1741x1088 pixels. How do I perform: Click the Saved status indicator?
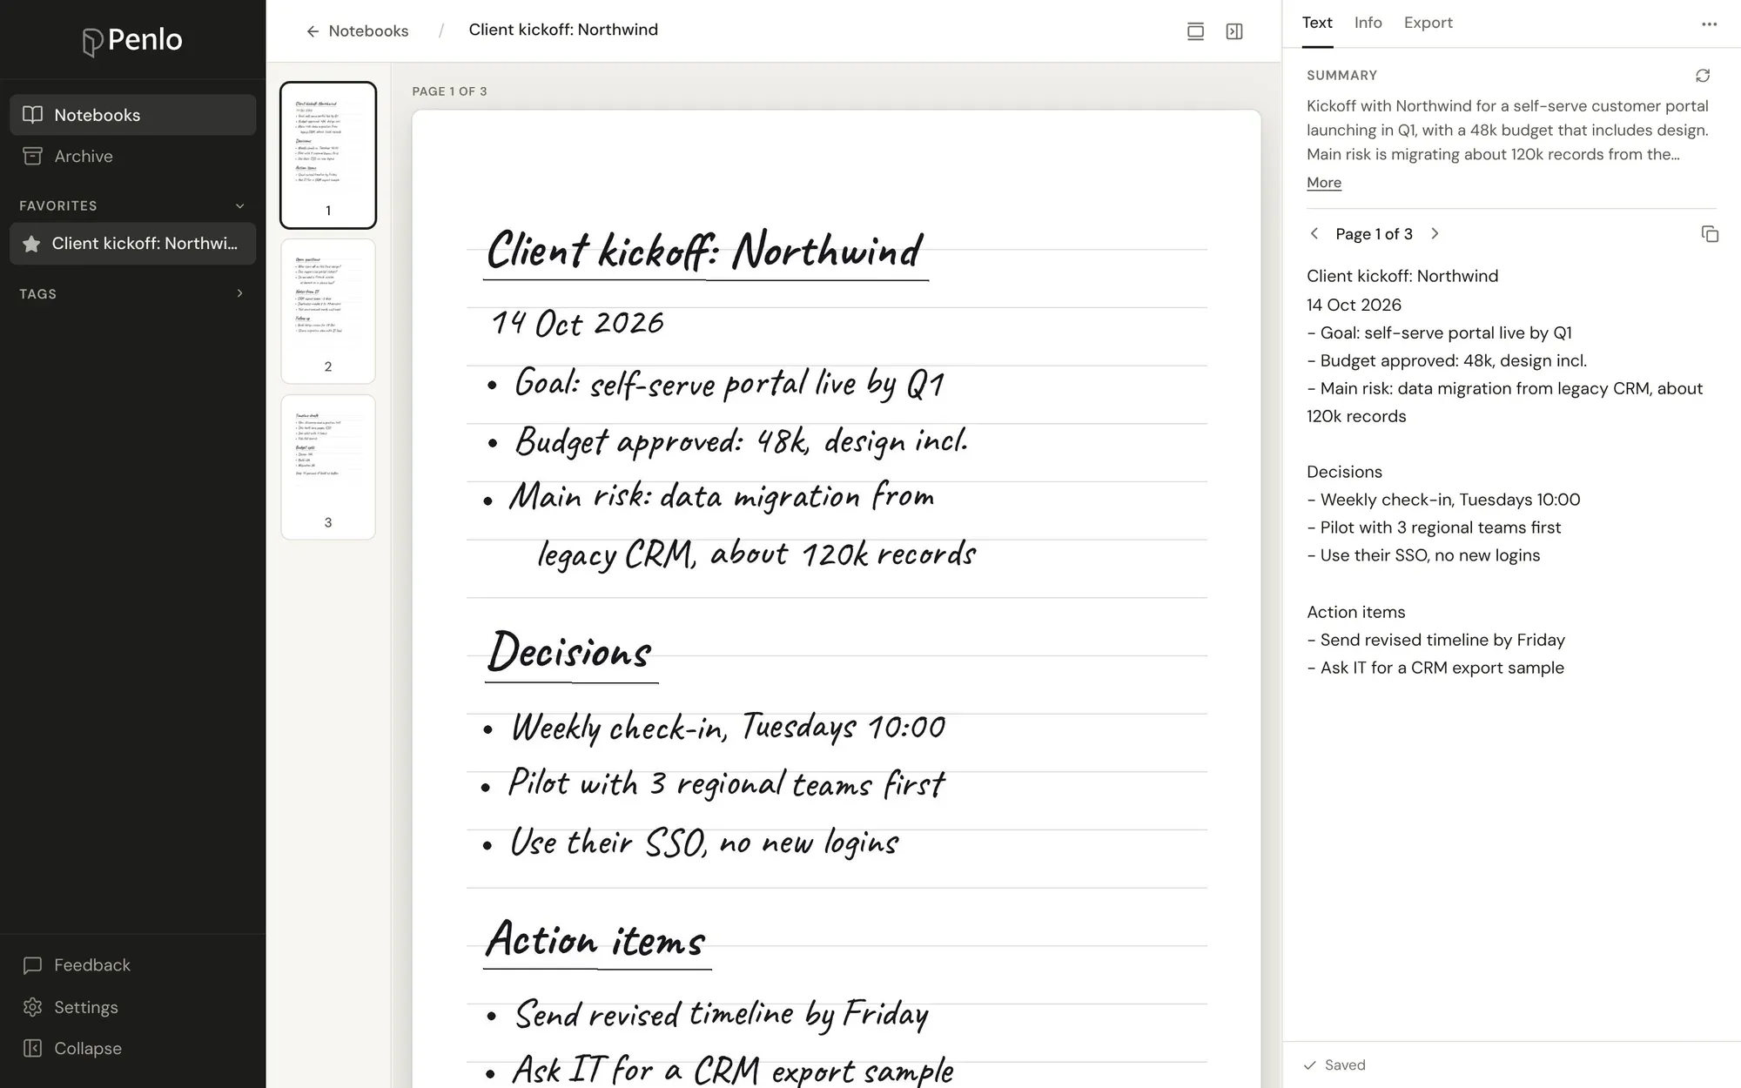click(x=1334, y=1064)
